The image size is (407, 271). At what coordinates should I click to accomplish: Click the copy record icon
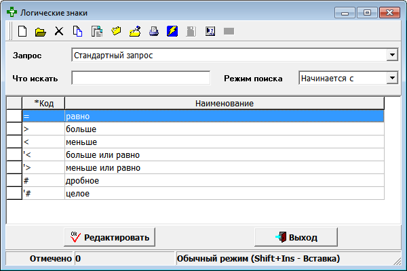77,31
